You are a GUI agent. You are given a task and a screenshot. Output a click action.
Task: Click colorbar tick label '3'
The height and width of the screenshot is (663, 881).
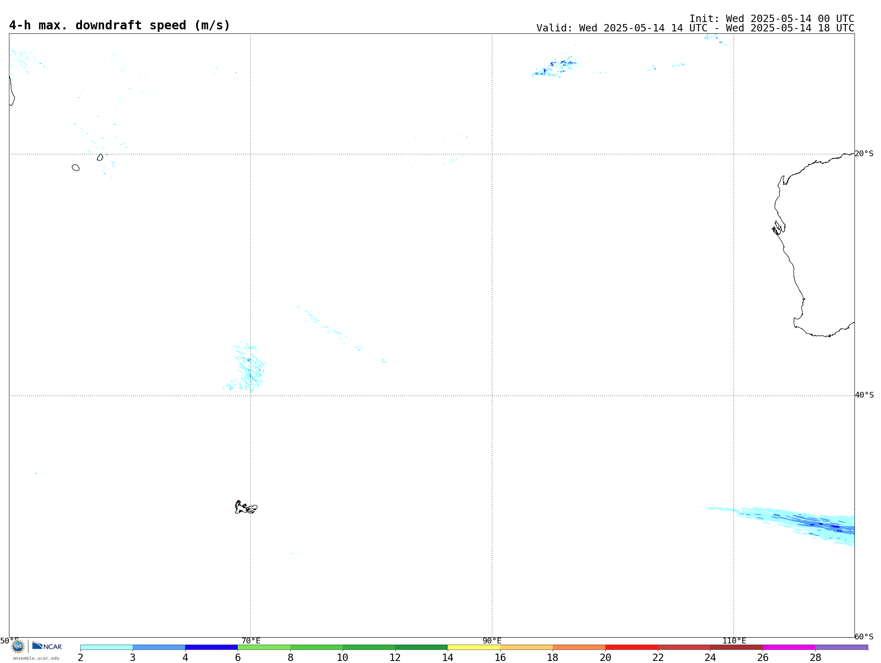coord(133,657)
